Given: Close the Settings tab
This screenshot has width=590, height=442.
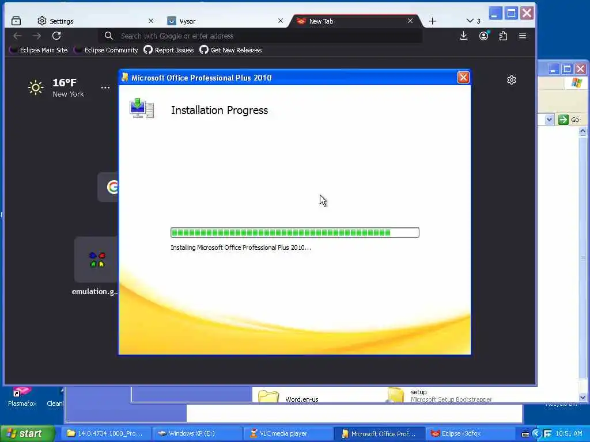Looking at the screenshot, I should click(151, 21).
